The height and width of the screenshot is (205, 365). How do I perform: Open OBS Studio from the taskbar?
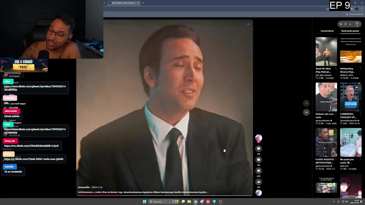220,202
